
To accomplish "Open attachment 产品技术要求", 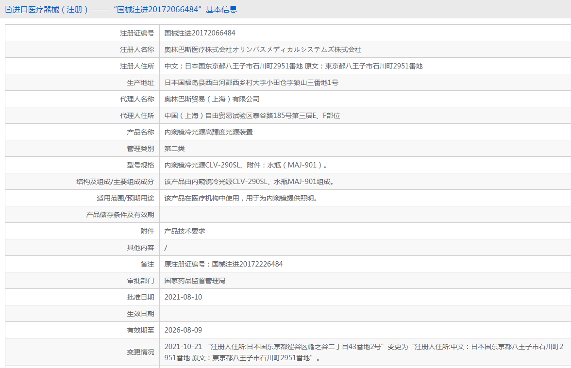I will click(185, 231).
